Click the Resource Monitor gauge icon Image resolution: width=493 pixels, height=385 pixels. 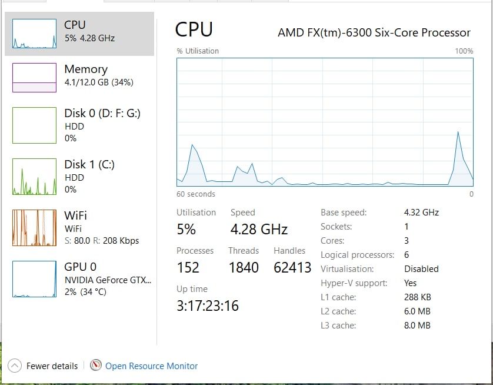(96, 366)
